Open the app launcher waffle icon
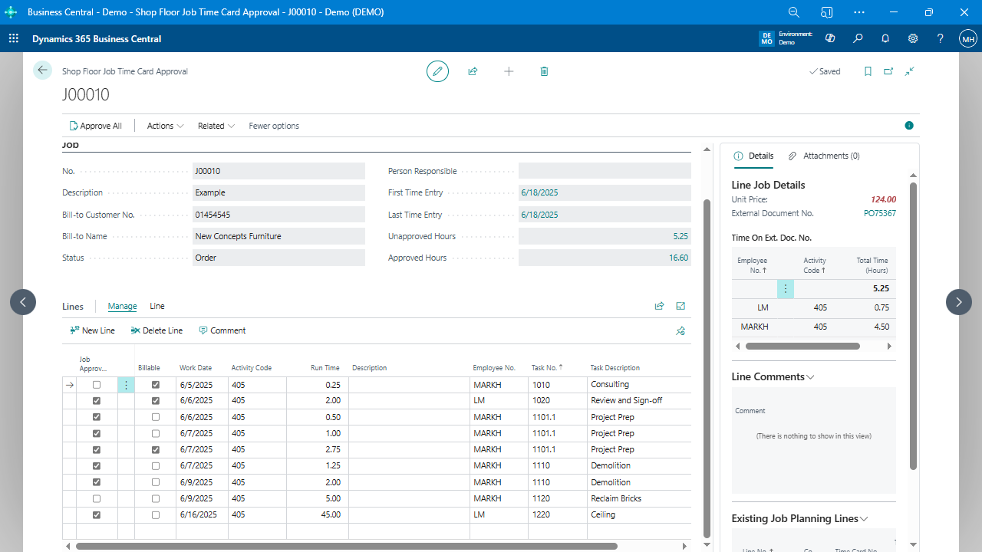 pos(13,38)
